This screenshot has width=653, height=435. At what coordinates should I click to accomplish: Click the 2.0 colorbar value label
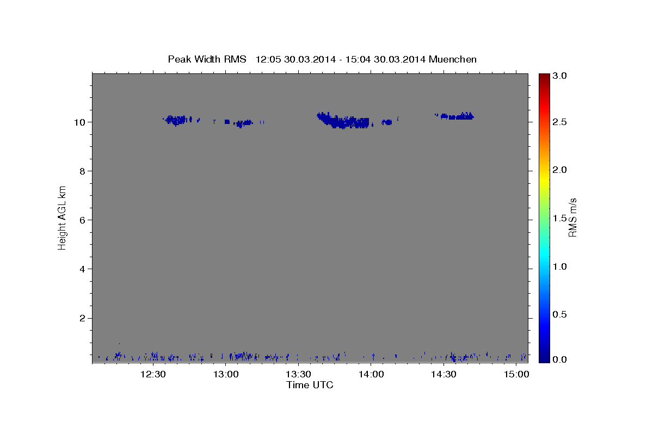(x=560, y=170)
